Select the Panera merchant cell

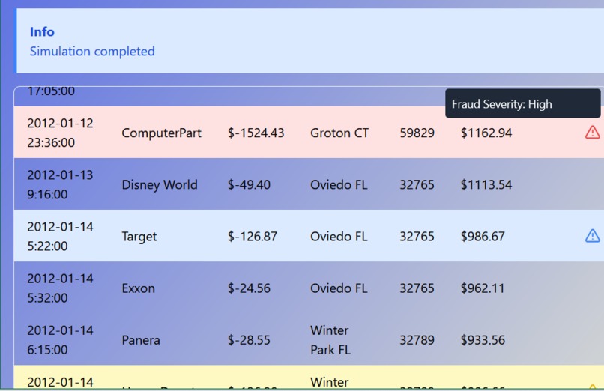click(141, 340)
